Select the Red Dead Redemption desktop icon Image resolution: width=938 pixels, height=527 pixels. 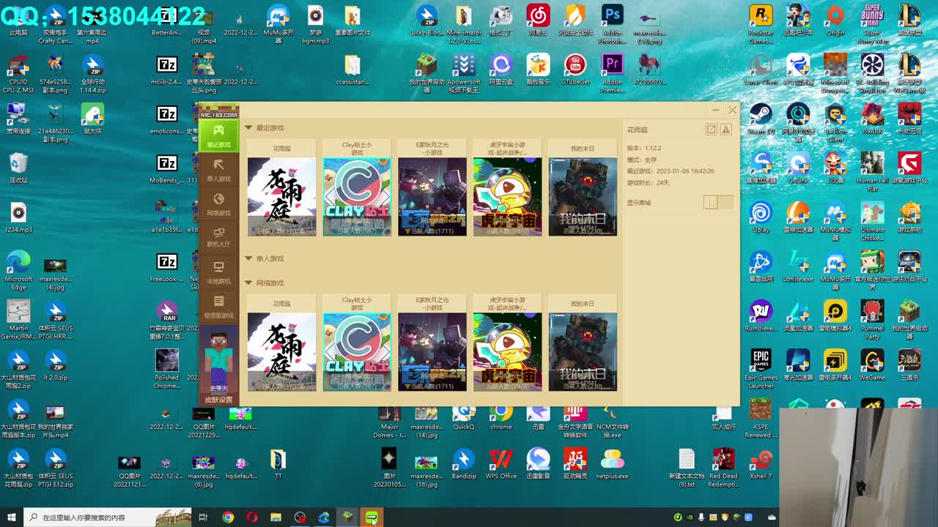click(x=723, y=468)
